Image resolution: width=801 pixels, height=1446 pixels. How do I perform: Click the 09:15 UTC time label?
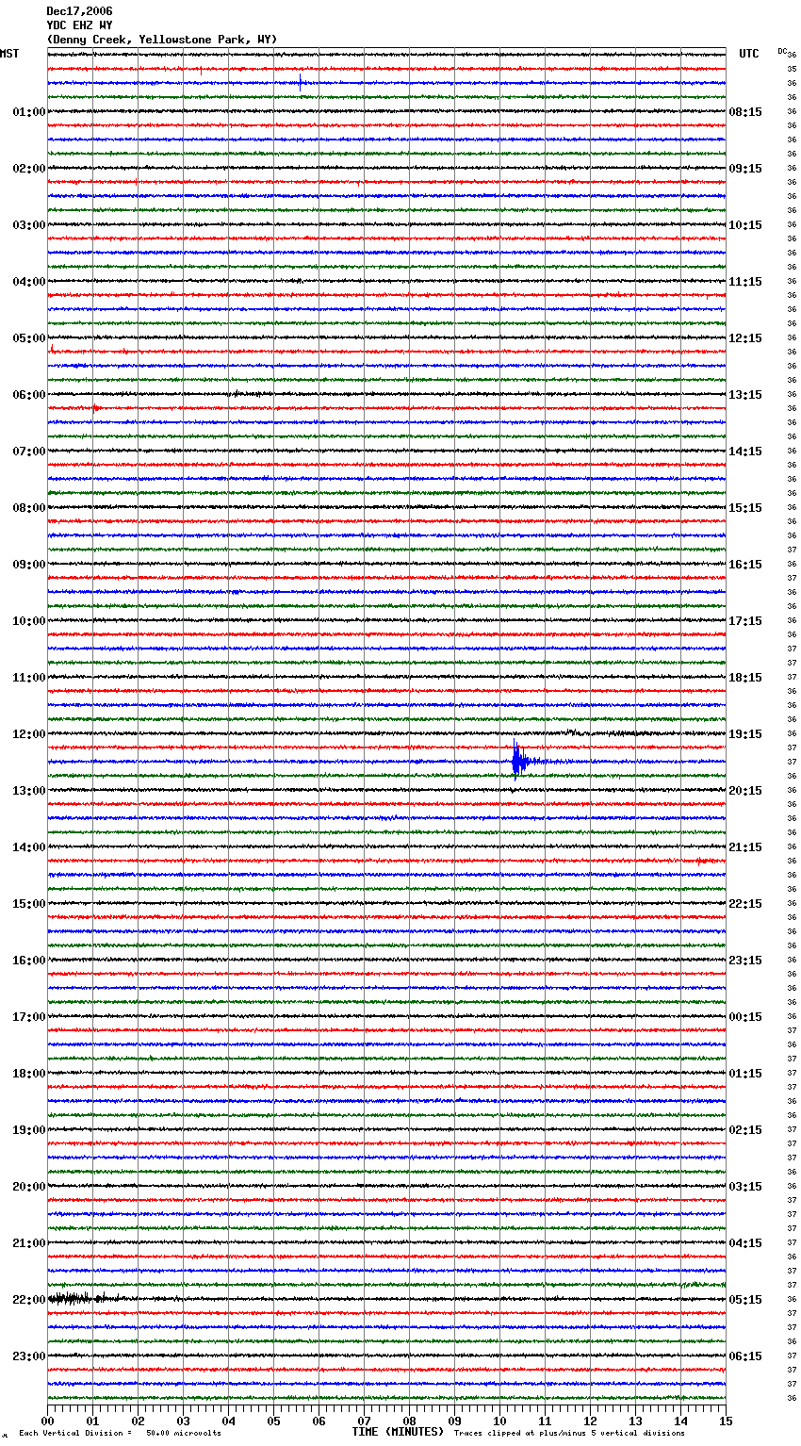coord(745,169)
